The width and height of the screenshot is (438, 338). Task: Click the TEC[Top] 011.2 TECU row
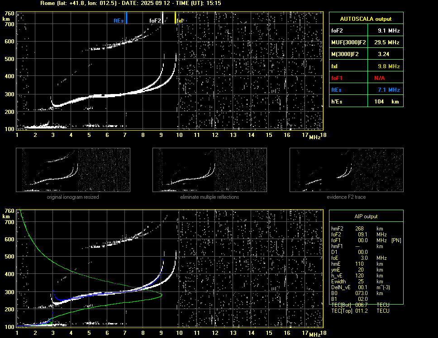(x=360, y=311)
